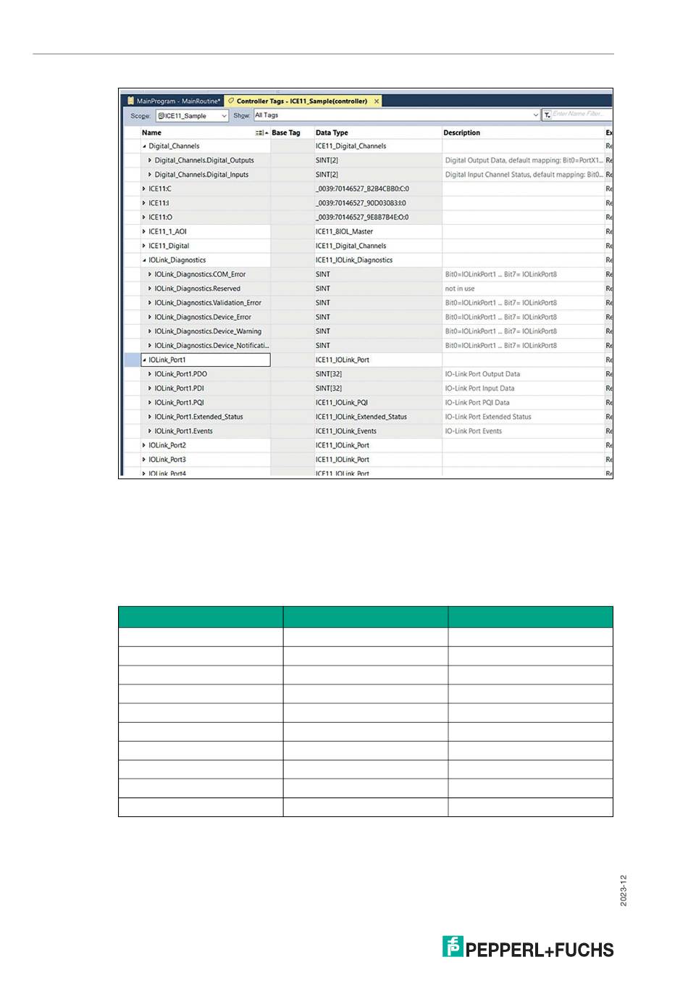Click data type _0039:70146527_90D03083:I:0
The width and height of the screenshot is (688, 986).
378,203
